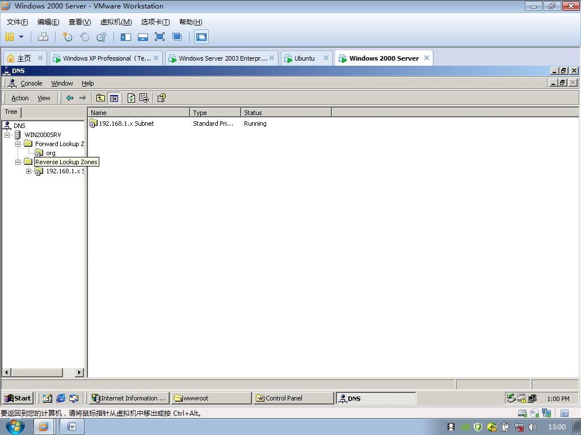Click the thumbnail bar toggle icon

pos(143,37)
